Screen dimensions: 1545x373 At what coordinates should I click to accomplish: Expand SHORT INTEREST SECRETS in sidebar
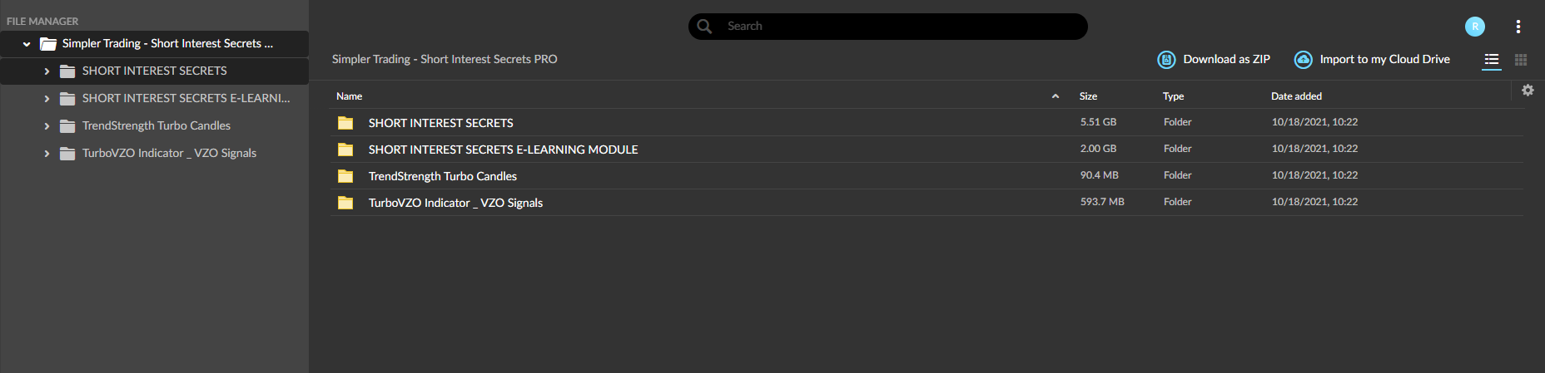point(47,71)
